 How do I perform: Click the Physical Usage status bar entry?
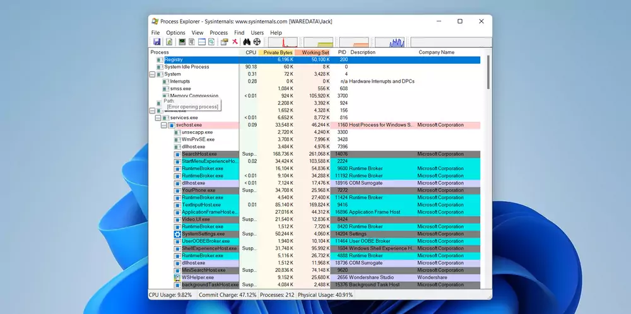(325, 295)
